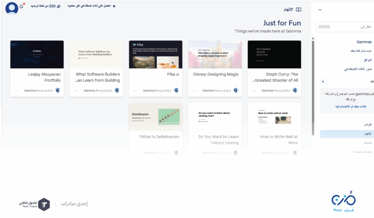
Task: Open تمت مشاركته معك in the sidebar
Action: coord(360,50)
